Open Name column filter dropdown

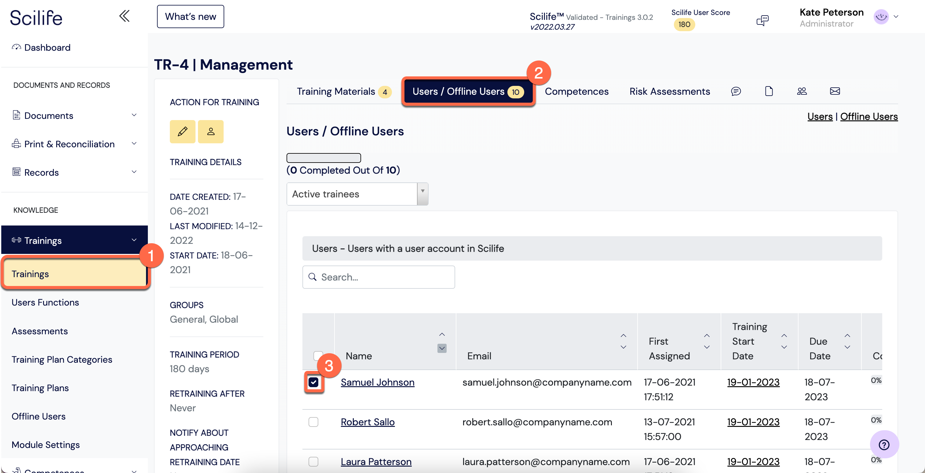[x=442, y=348]
